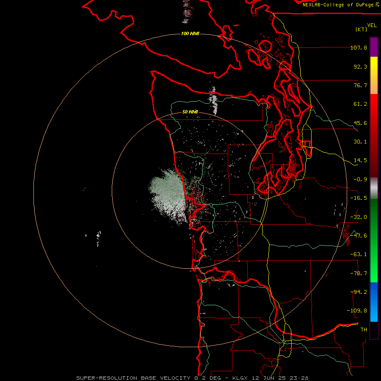381x381 pixels.
Task: Select the 107.8 velocity scale value
Action: pos(359,47)
